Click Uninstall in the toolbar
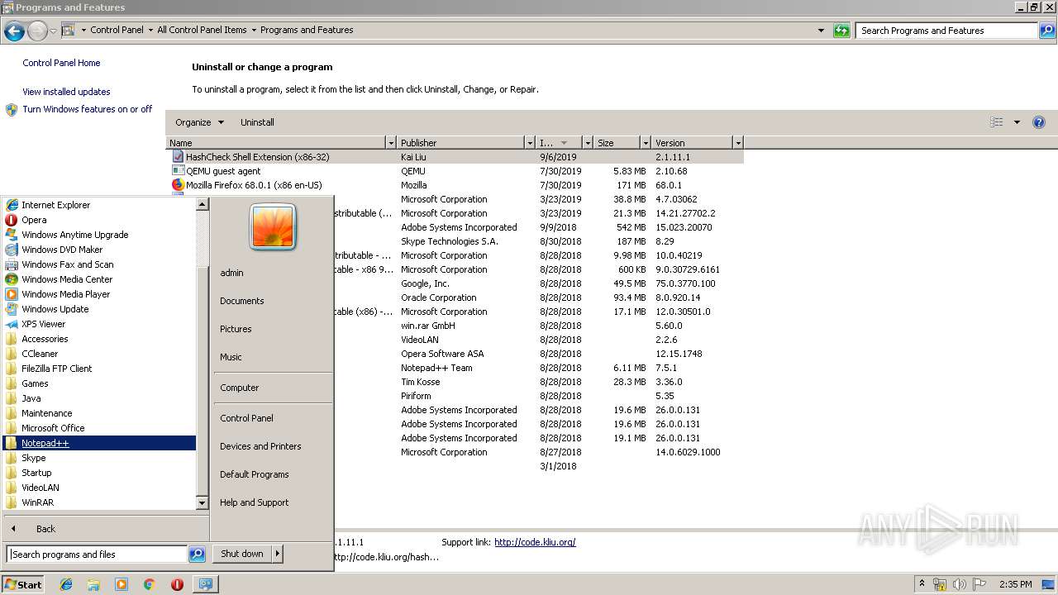 click(x=257, y=122)
